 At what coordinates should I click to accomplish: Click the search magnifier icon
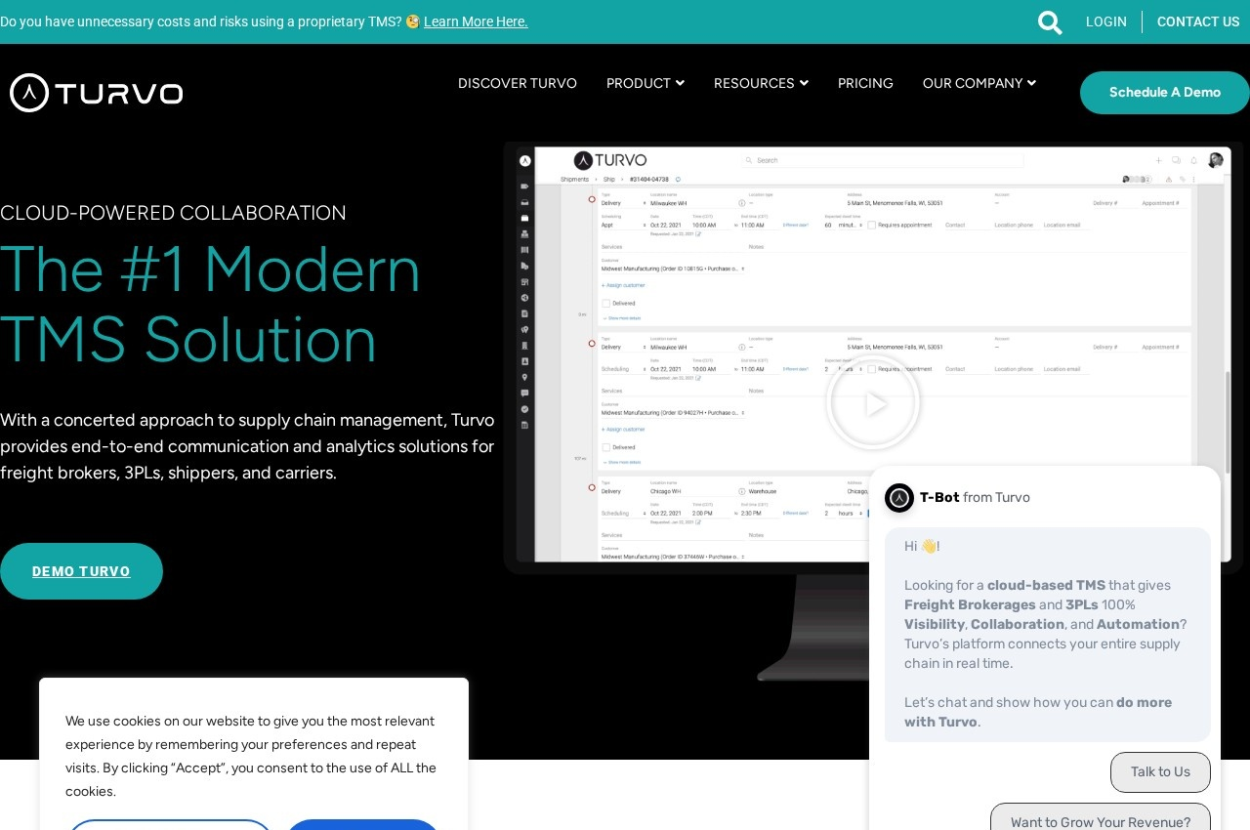[1050, 22]
